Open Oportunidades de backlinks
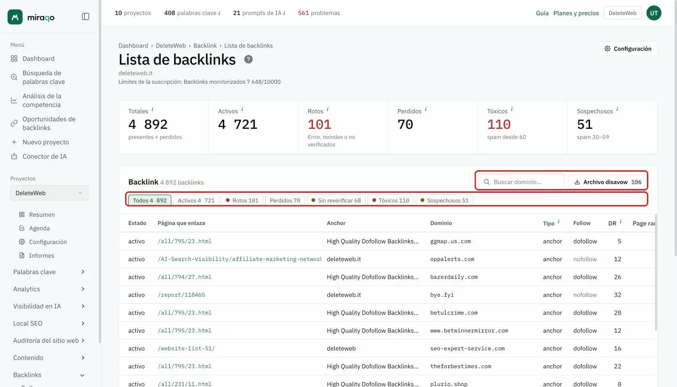Image resolution: width=677 pixels, height=387 pixels. (49, 123)
